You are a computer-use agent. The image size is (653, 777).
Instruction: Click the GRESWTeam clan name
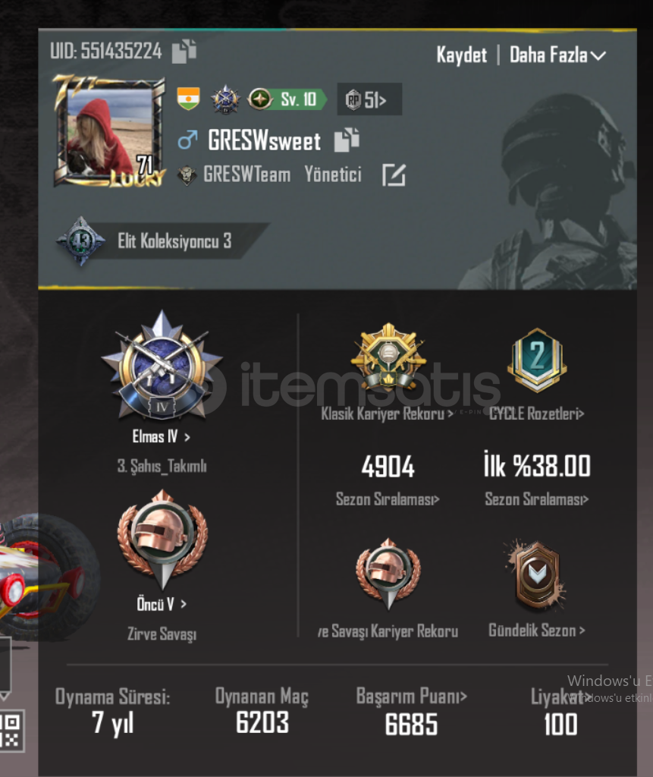pyautogui.click(x=246, y=175)
